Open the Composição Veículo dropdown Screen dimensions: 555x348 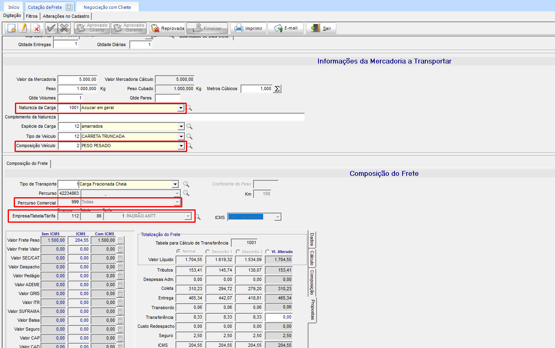tap(180, 146)
